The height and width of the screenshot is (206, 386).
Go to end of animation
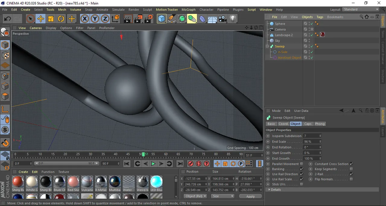pos(180,164)
